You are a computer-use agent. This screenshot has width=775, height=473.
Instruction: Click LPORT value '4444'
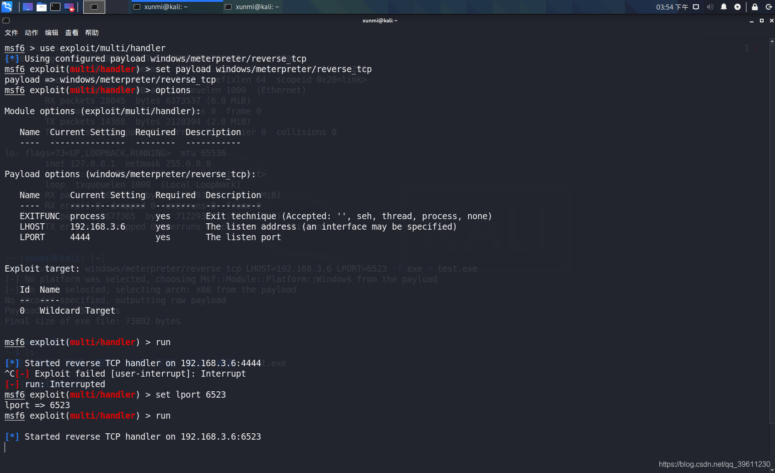pos(80,237)
